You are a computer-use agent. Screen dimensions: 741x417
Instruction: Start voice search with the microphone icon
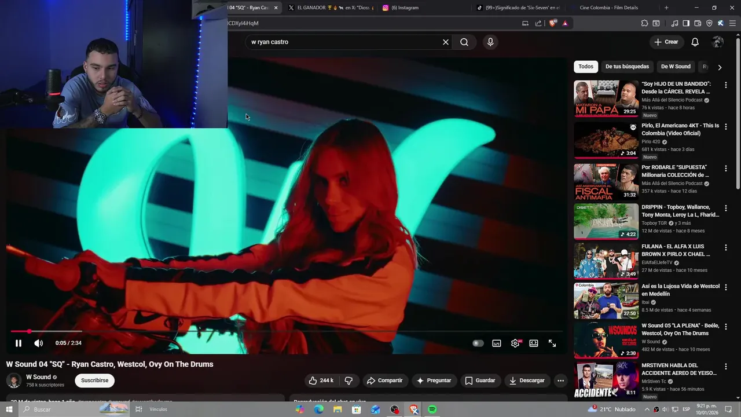490,42
